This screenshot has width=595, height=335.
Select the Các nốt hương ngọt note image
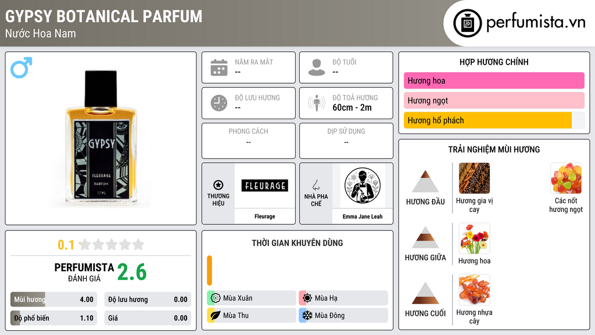coord(566,178)
